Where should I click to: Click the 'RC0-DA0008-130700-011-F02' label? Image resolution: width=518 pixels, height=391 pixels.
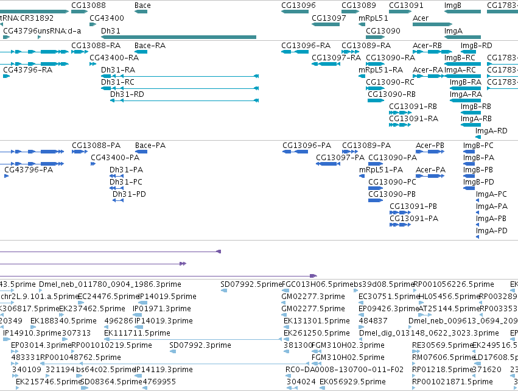point(345,370)
